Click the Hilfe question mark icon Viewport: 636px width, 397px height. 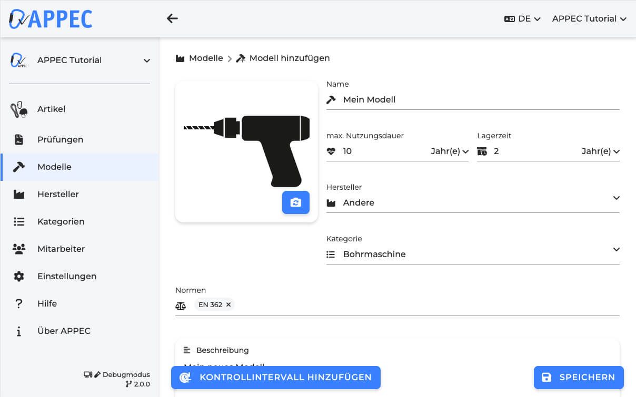pyautogui.click(x=19, y=303)
